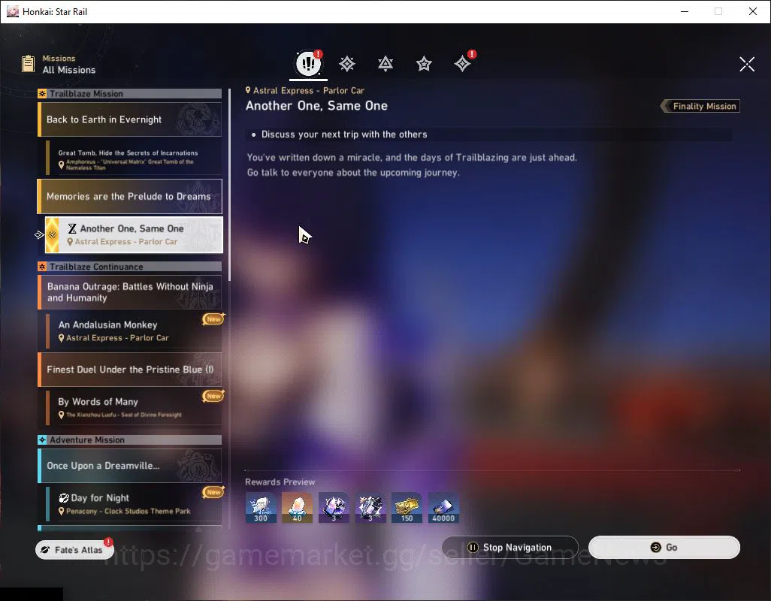Click the Trailblaze Continuance section header
The height and width of the screenshot is (601, 771).
click(130, 267)
